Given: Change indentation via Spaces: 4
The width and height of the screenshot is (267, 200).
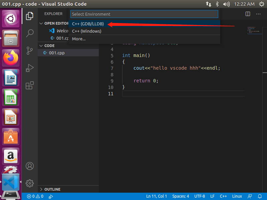Looking at the screenshot, I should [x=181, y=196].
